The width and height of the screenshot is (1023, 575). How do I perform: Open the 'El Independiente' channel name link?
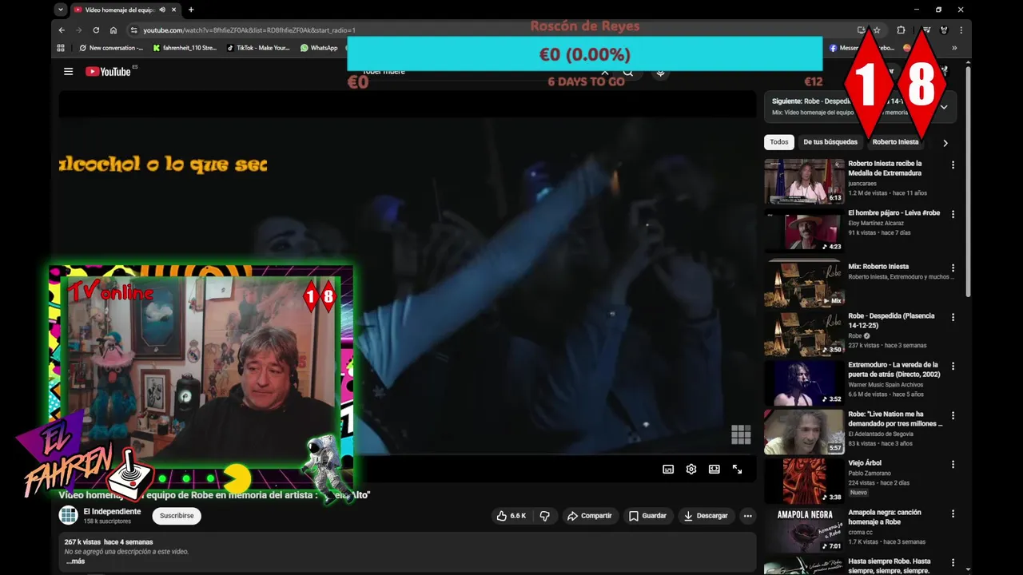112,511
